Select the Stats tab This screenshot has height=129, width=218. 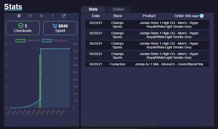[x=93, y=9]
